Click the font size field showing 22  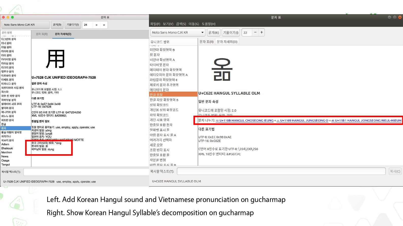pos(247,32)
